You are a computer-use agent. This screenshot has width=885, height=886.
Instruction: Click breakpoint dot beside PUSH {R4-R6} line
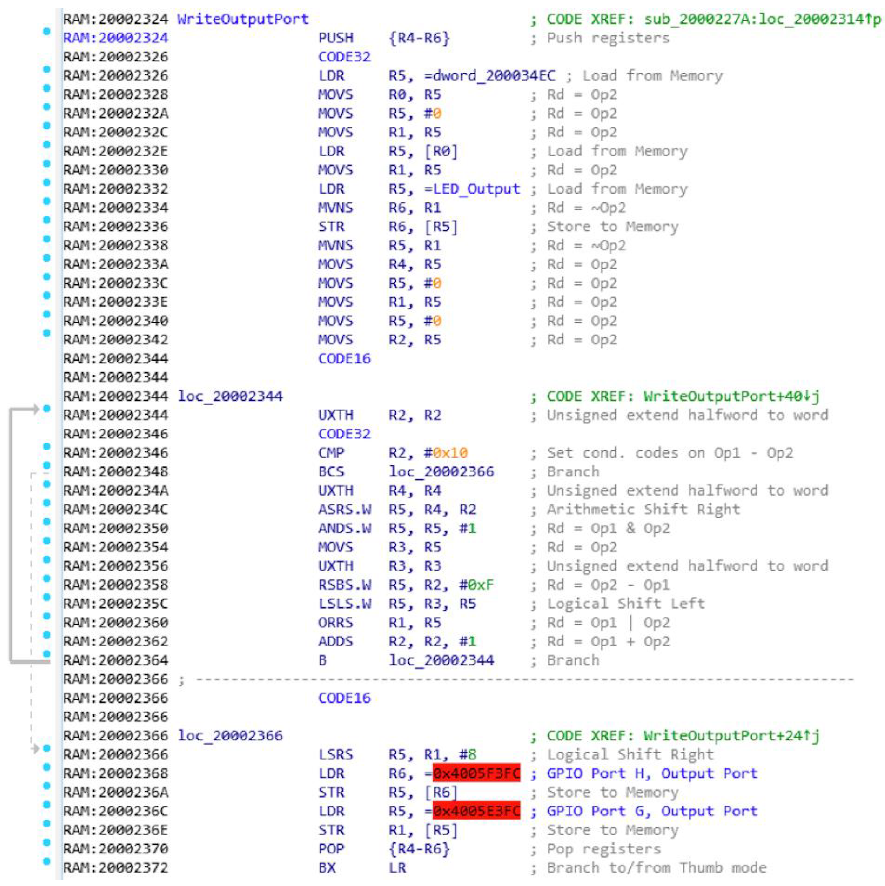coord(46,31)
